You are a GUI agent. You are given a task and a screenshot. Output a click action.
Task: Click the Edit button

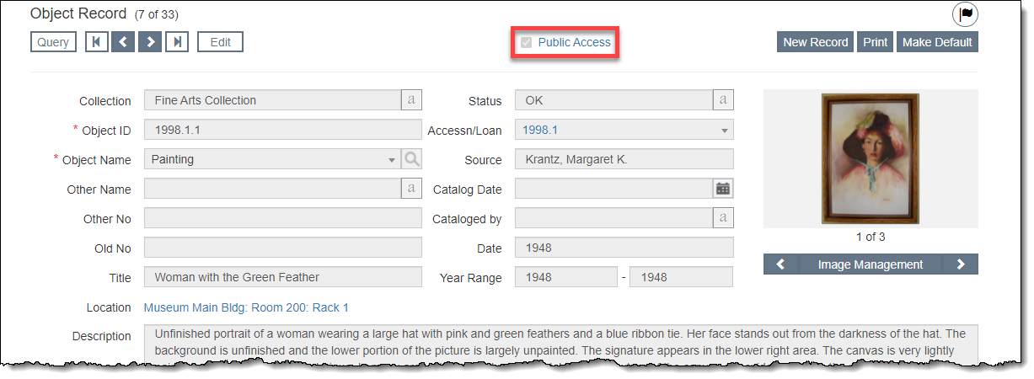(x=220, y=42)
